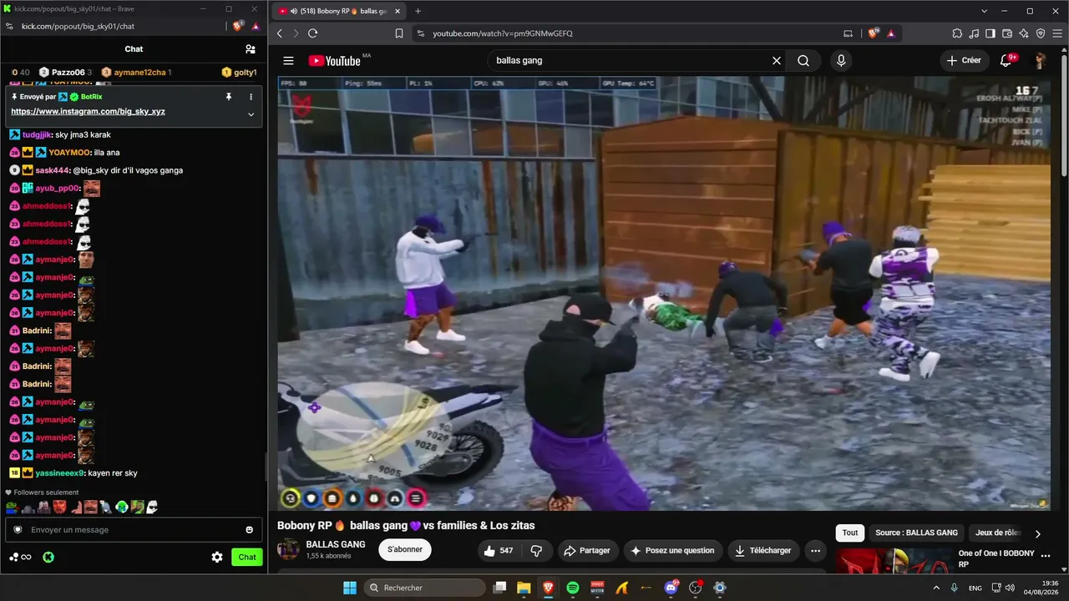This screenshot has height=601, width=1069.
Task: Click the YouTube search magnifier button
Action: pyautogui.click(x=803, y=61)
